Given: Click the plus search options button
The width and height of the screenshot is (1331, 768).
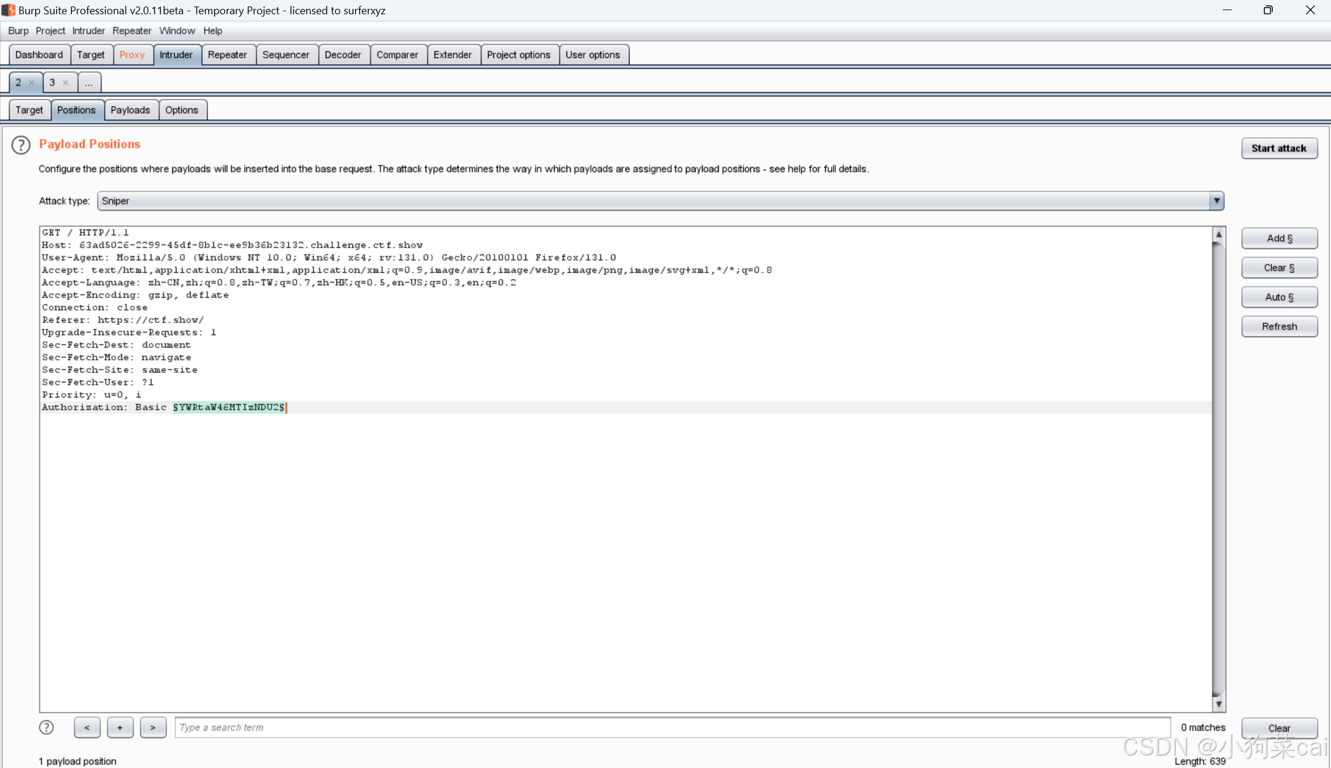Looking at the screenshot, I should [x=120, y=728].
